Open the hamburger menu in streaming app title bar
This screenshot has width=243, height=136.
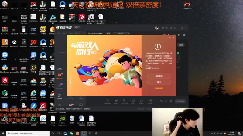coord(174,28)
